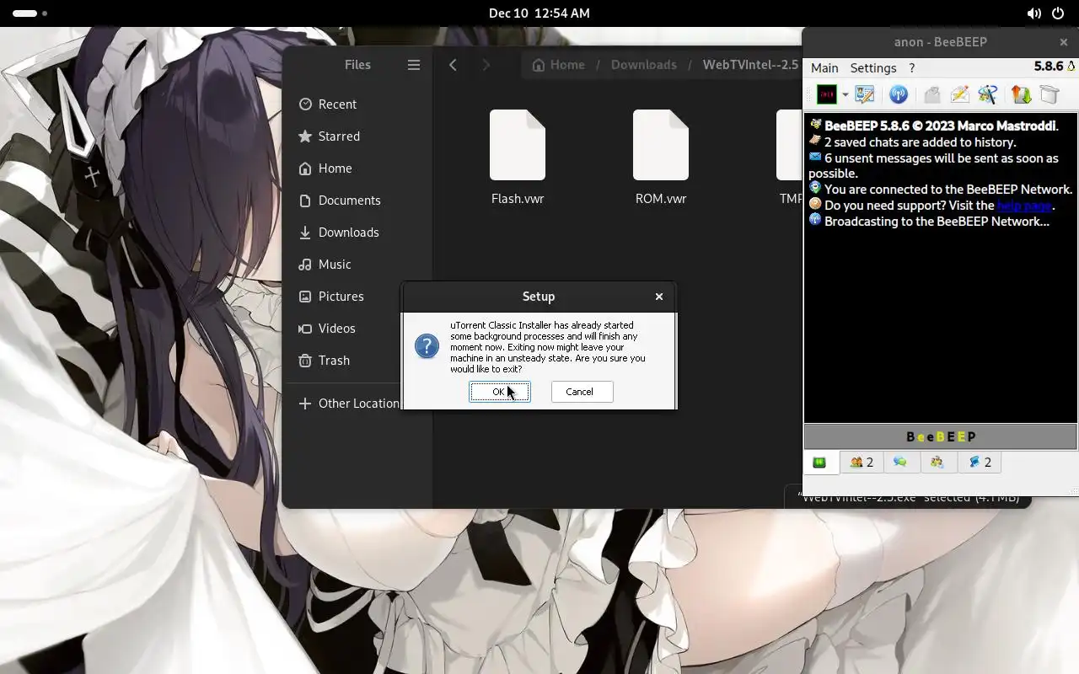Click the user avatar in BeeBEEP toolbar
Image resolution: width=1079 pixels, height=674 pixels.
click(x=826, y=95)
